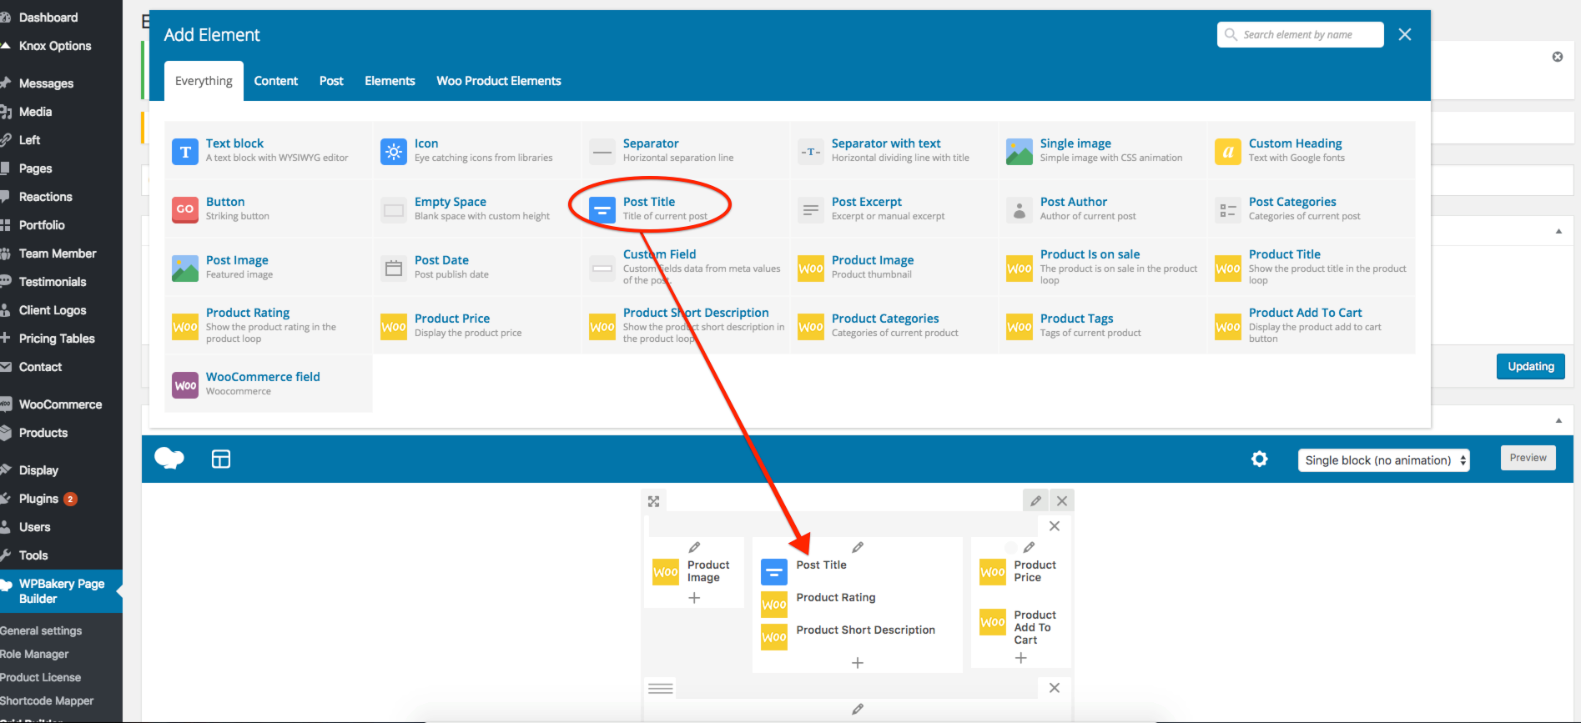This screenshot has width=1581, height=723.
Task: Click the WPBakery cloud logo icon
Action: (x=169, y=458)
